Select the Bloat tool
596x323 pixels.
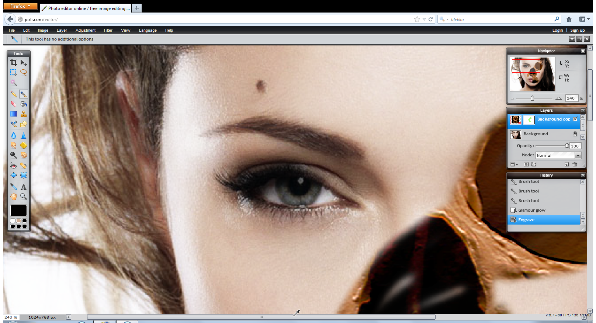point(14,175)
